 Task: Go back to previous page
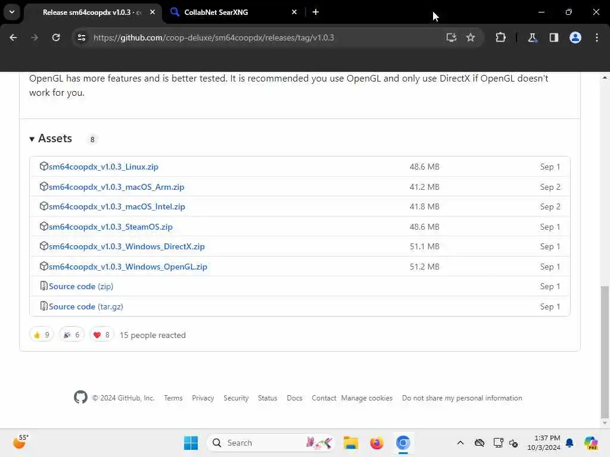(13, 37)
